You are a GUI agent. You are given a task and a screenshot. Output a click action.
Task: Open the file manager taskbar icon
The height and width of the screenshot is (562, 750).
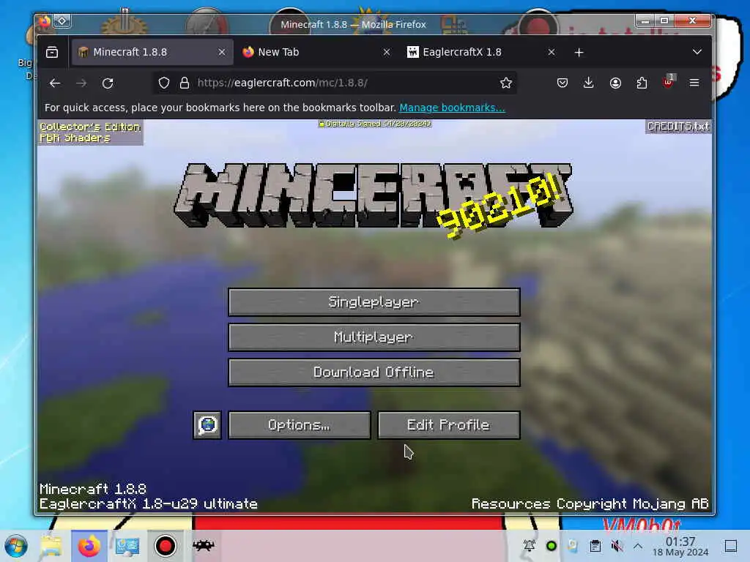[x=51, y=546]
